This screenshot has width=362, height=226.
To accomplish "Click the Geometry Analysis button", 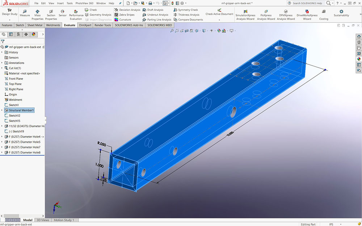I will tap(98, 15).
